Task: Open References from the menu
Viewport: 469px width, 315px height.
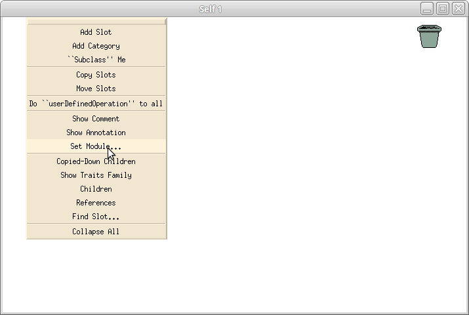Action: [96, 203]
